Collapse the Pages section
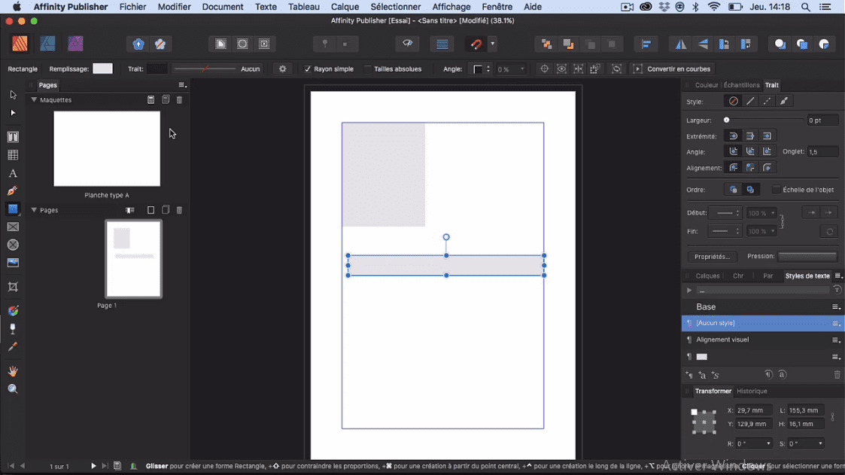 tap(32, 210)
